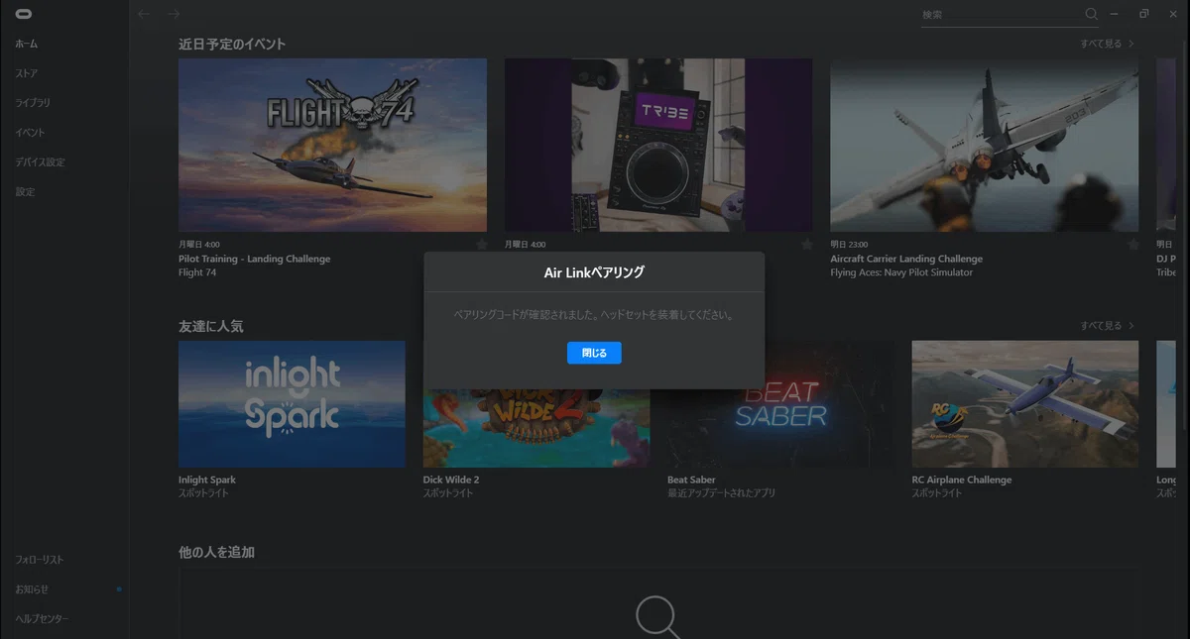Click the Pilot Training - Landing Challenge title

255,259
